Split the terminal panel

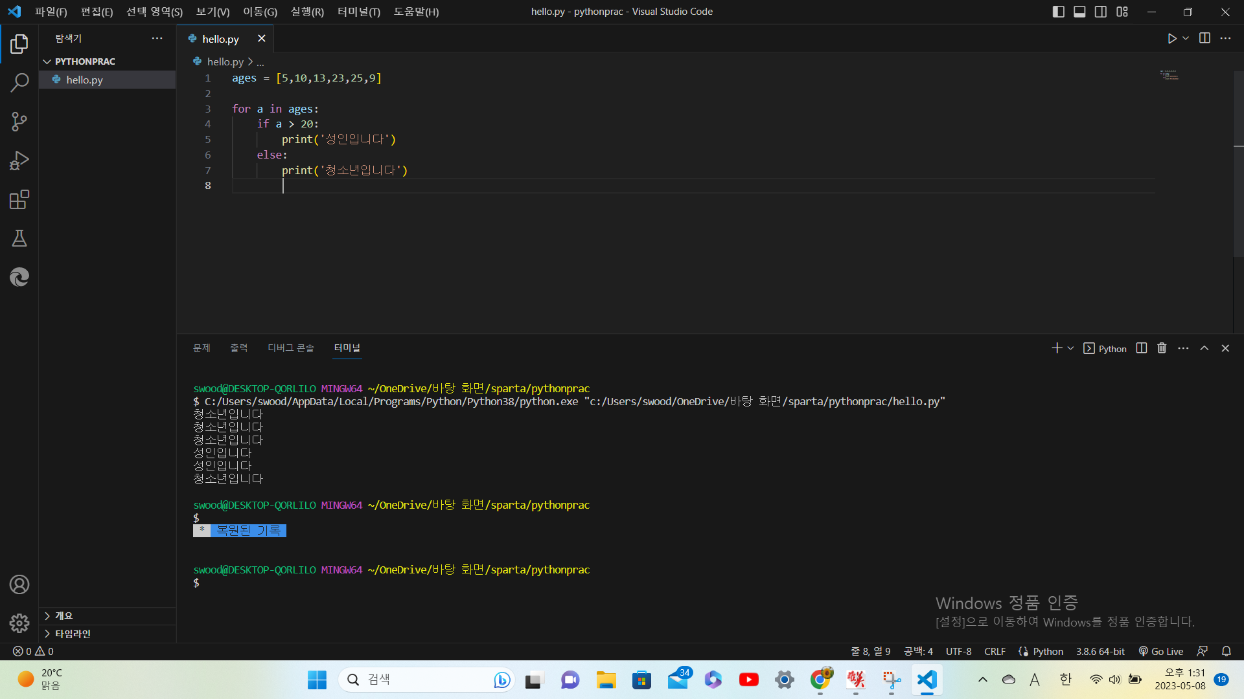(x=1142, y=348)
